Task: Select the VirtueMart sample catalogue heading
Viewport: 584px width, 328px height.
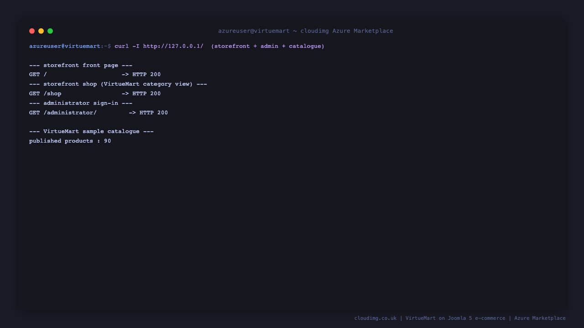Action: coord(91,132)
